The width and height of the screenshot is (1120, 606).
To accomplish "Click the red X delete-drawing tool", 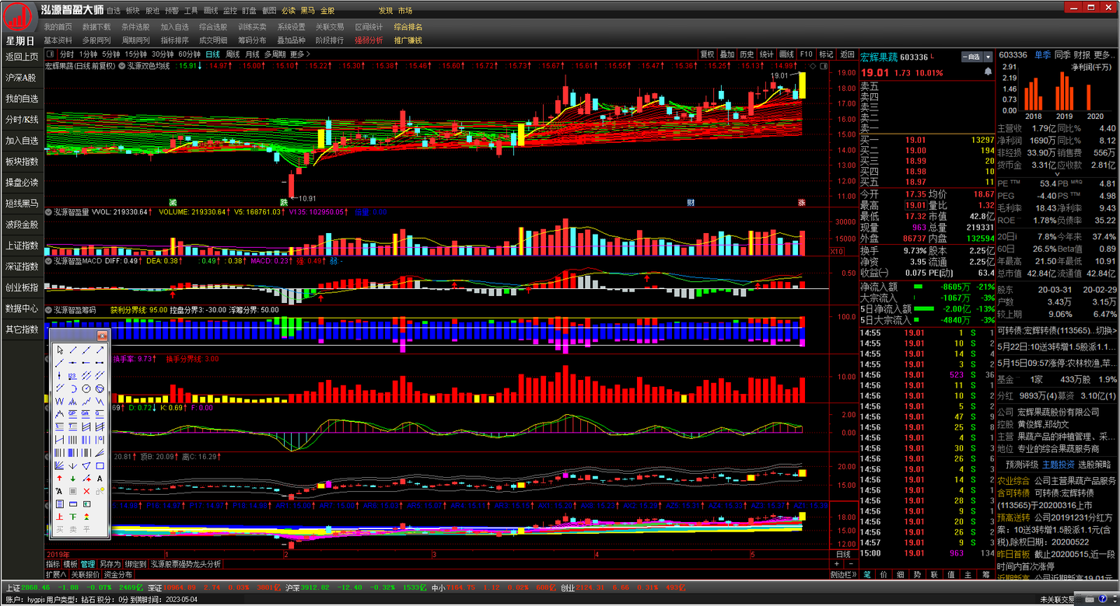I will [86, 491].
